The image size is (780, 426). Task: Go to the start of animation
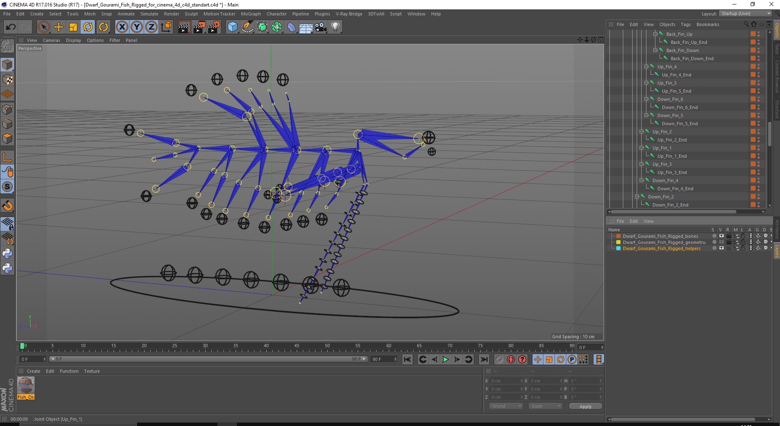(408, 359)
